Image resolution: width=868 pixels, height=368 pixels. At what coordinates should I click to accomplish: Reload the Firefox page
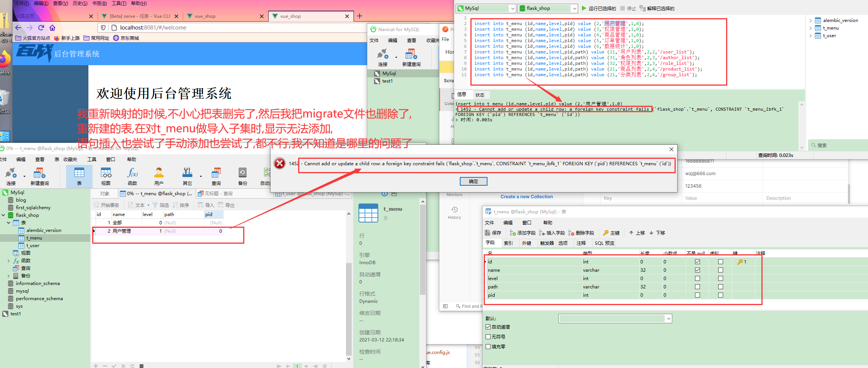(41, 28)
